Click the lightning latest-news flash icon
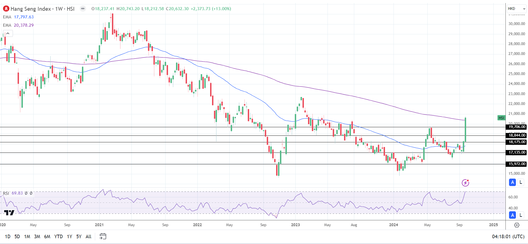This screenshot has width=528, height=244. click(465, 183)
